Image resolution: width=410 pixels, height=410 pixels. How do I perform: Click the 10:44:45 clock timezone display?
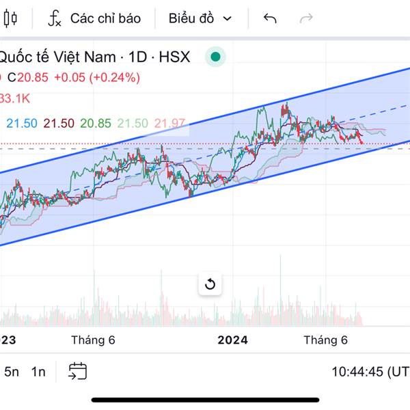pos(370,372)
